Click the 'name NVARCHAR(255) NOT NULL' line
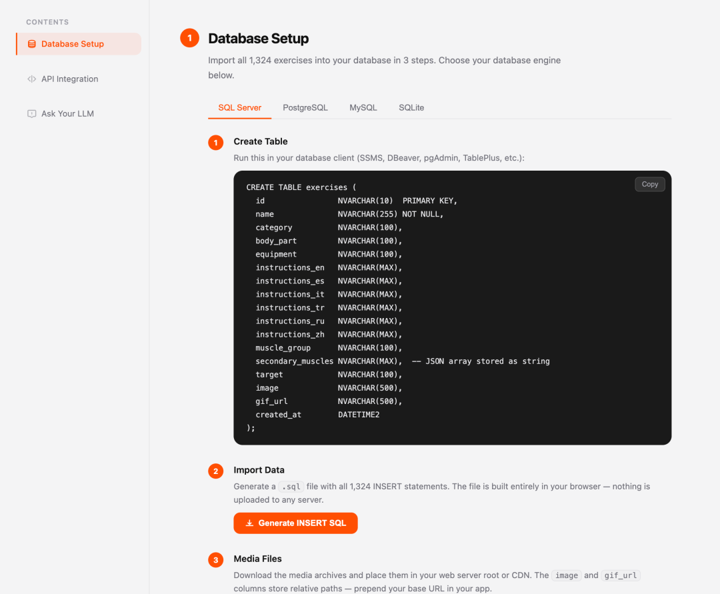Viewport: 720px width, 594px height. 349,214
